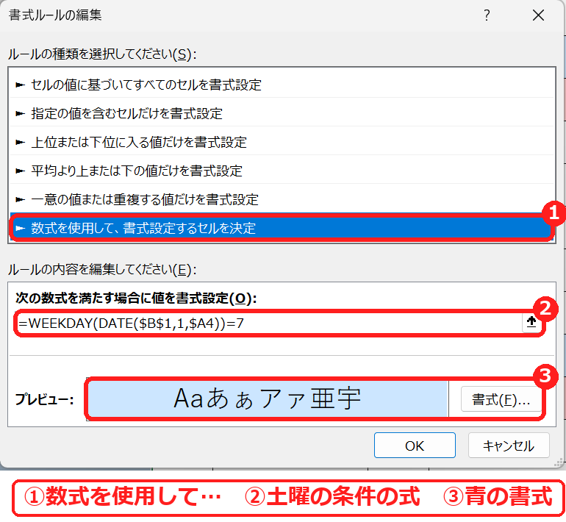Click the WEEKDAY formula input field

click(269, 323)
